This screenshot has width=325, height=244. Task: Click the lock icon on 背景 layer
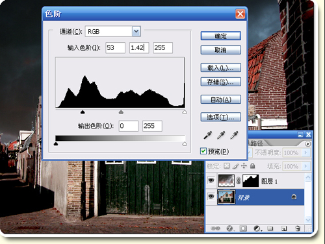pyautogui.click(x=294, y=197)
